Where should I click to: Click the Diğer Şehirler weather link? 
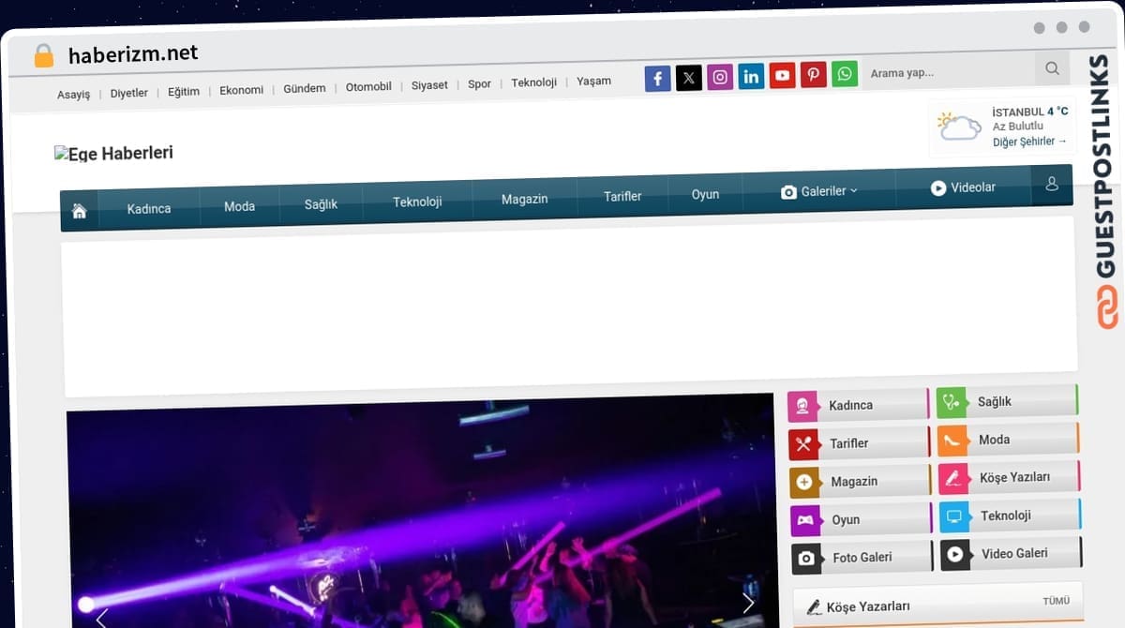click(1029, 142)
